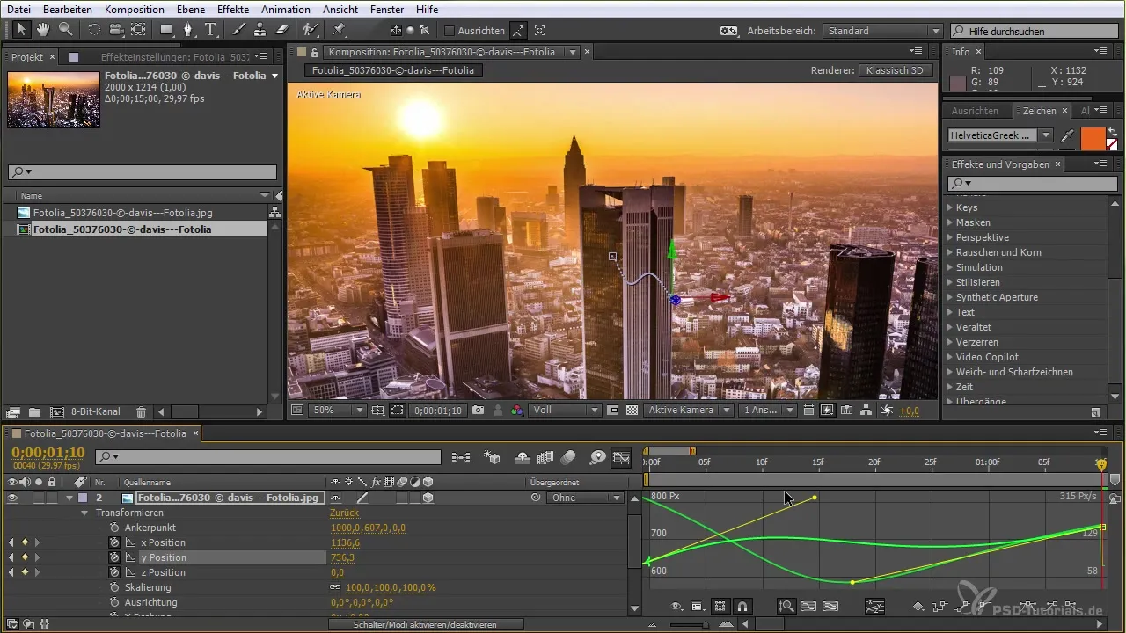Toggle the Graph Editor button
This screenshot has height=633, width=1126.
(x=622, y=457)
